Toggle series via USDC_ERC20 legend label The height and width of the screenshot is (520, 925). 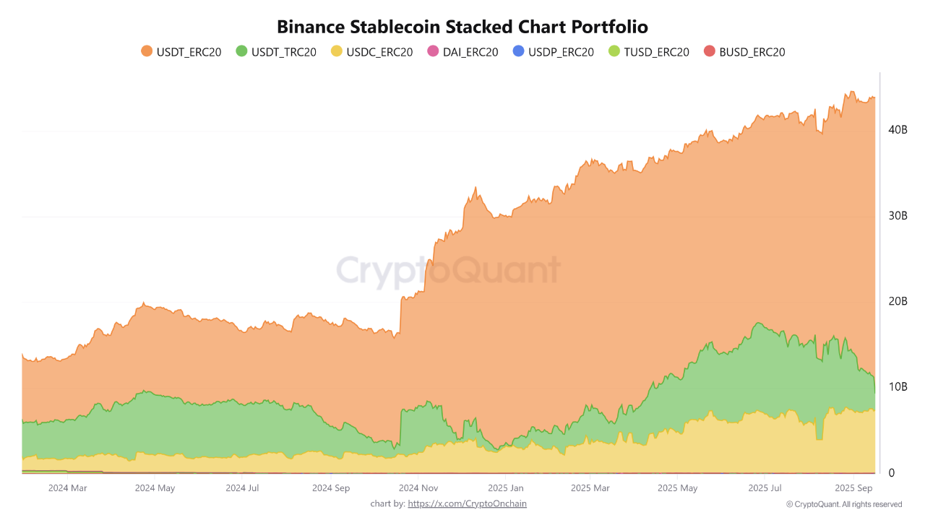[x=380, y=52]
